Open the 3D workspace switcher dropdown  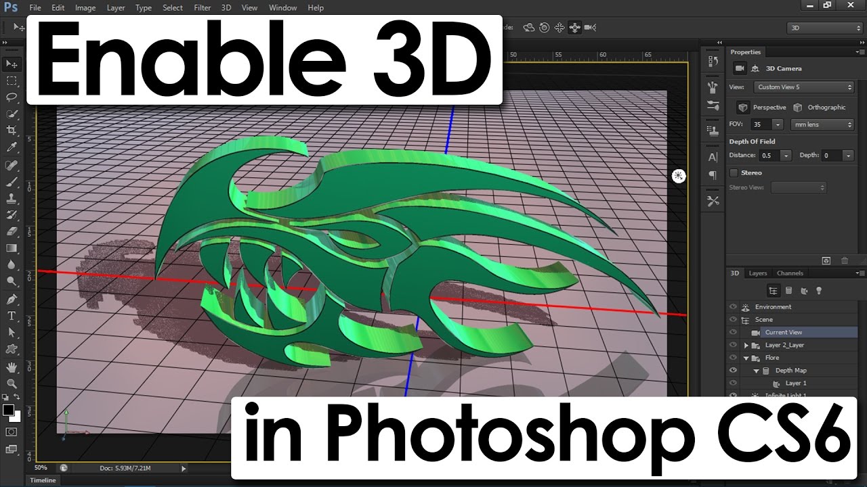tap(824, 28)
